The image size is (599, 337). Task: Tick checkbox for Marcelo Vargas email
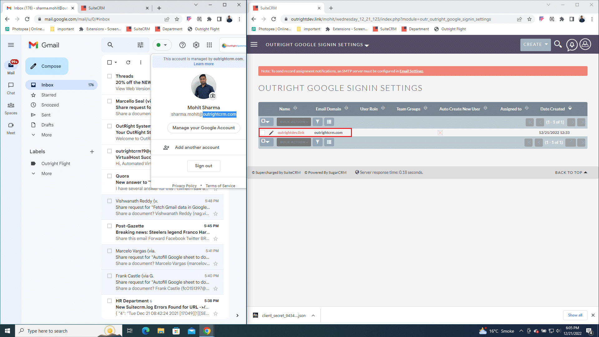click(x=110, y=251)
